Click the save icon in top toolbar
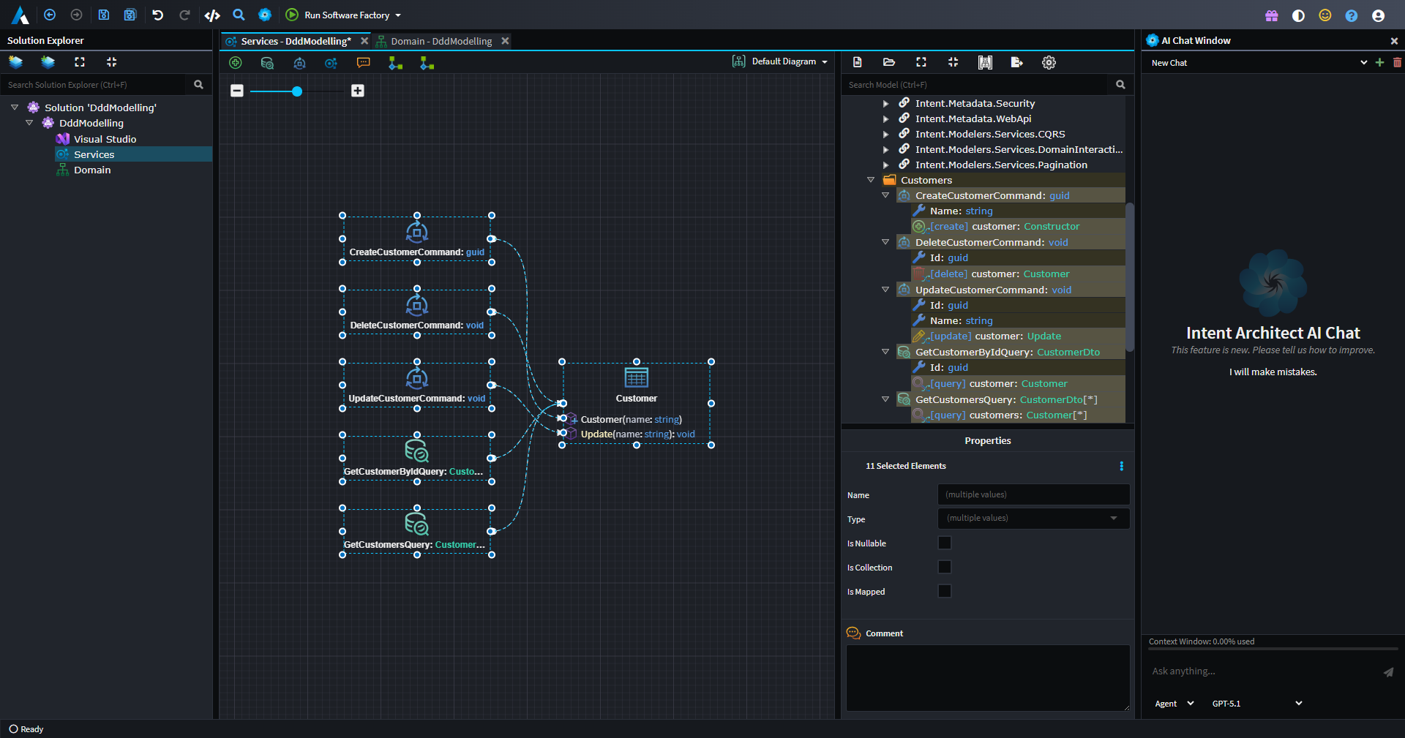The height and width of the screenshot is (738, 1405). (x=104, y=15)
